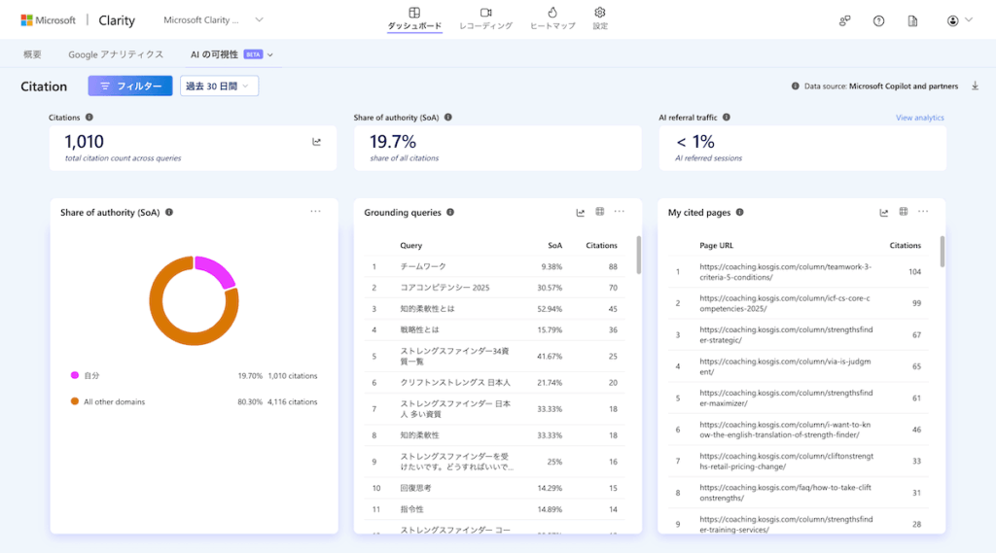Click info icon beside Citations label

[89, 117]
